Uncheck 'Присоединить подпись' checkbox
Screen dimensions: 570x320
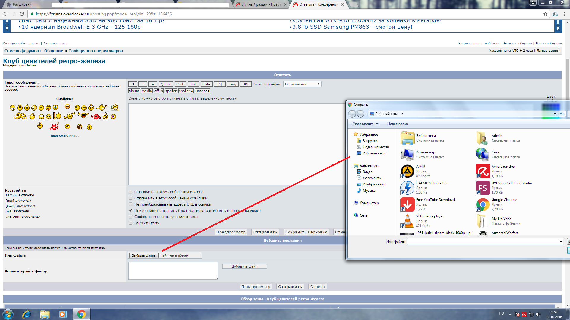[131, 210]
